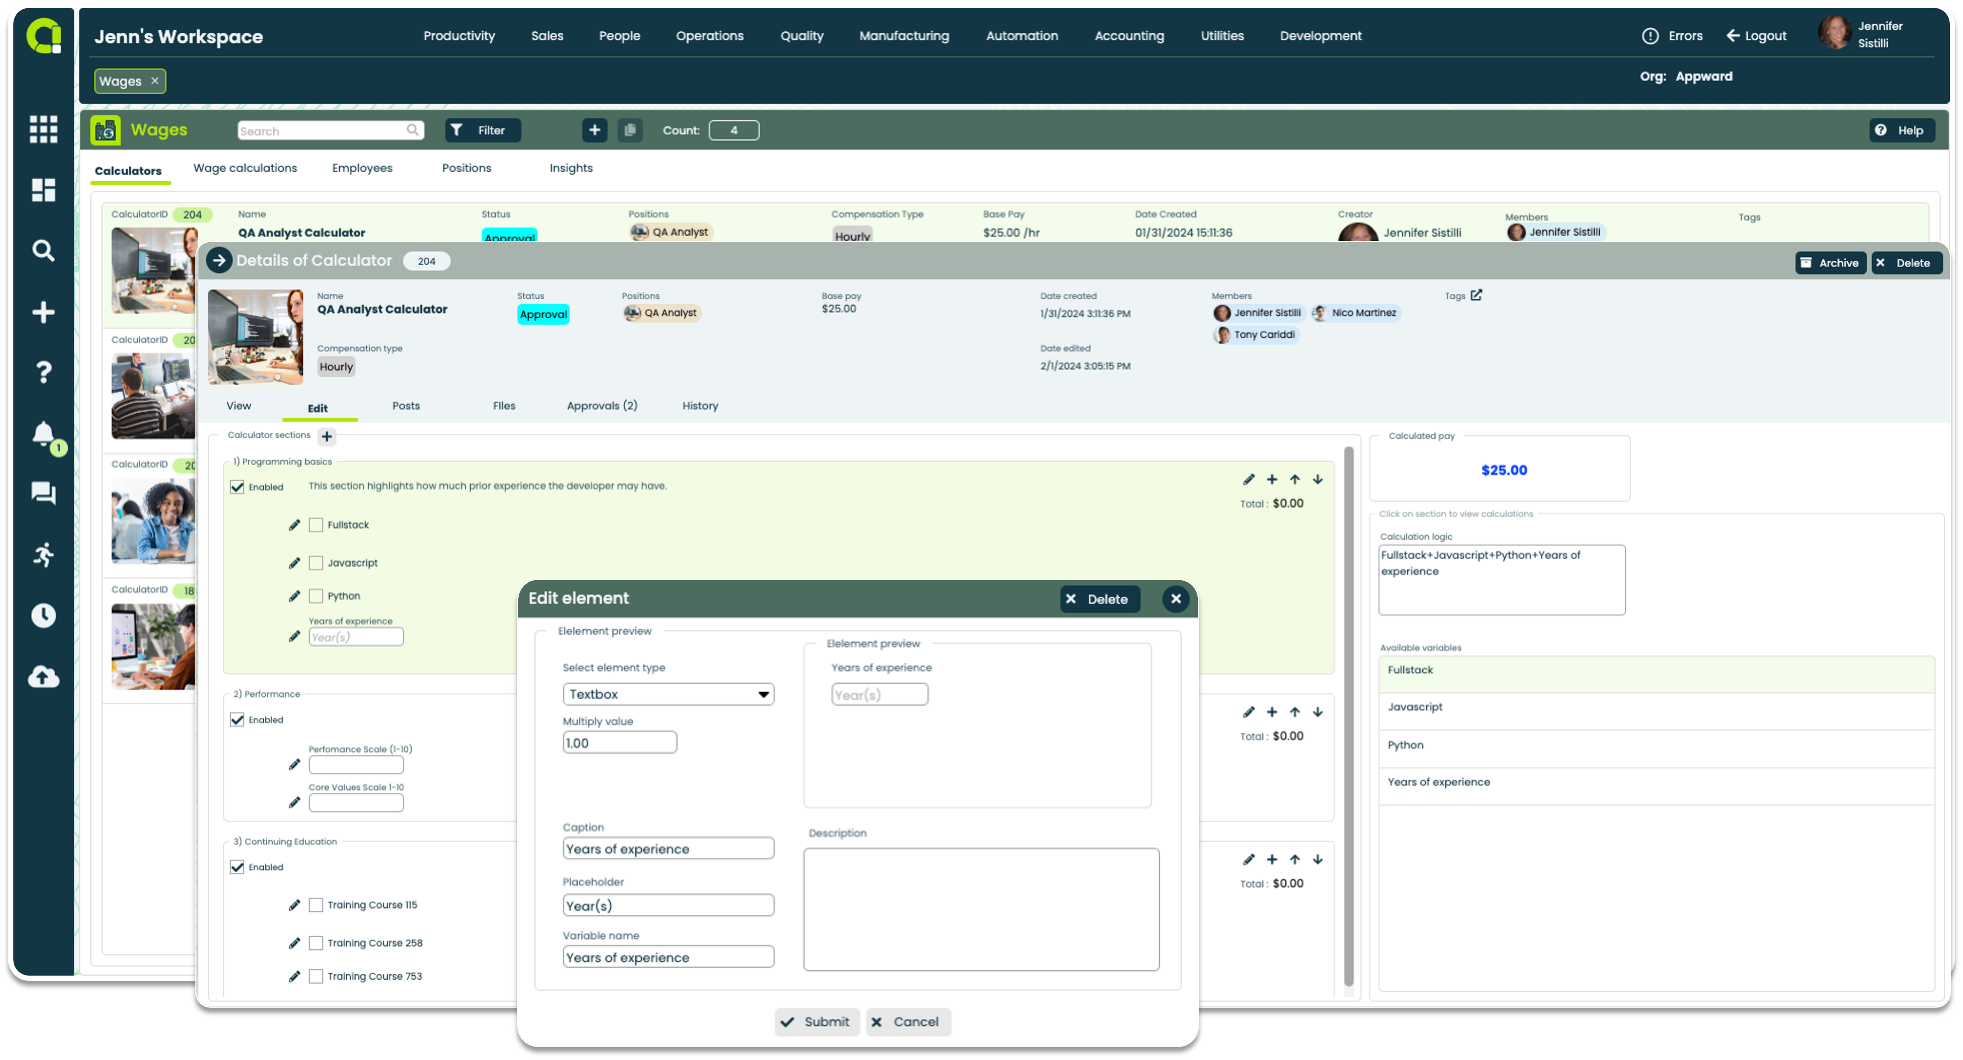1963x1060 pixels.
Task: Click the cloud upload sidebar icon
Action: (43, 676)
